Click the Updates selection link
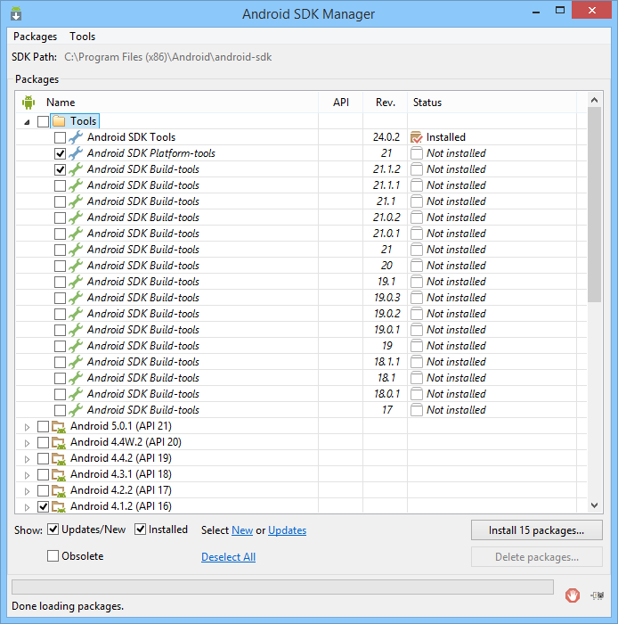This screenshot has width=618, height=624. tap(287, 530)
